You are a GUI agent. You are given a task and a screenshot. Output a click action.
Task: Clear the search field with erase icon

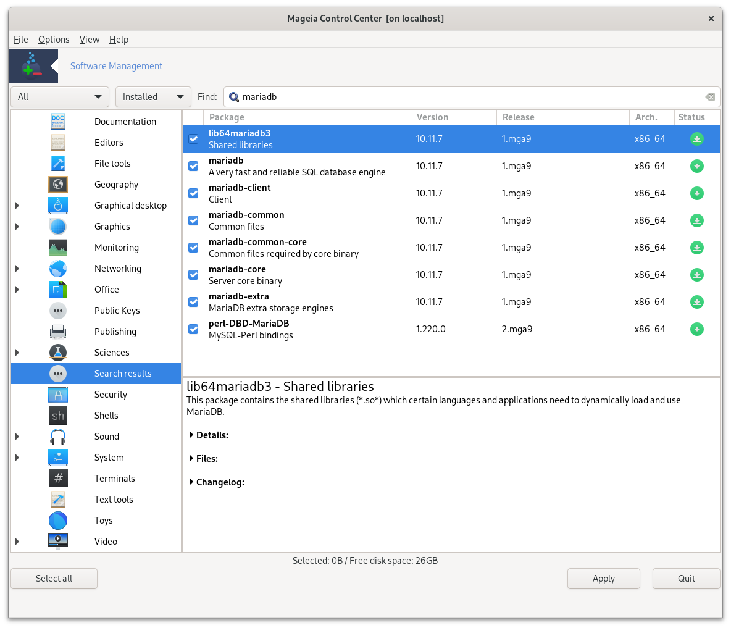click(710, 97)
